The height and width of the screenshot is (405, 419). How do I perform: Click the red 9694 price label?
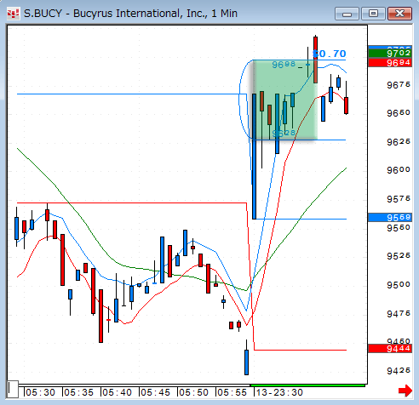(390, 63)
